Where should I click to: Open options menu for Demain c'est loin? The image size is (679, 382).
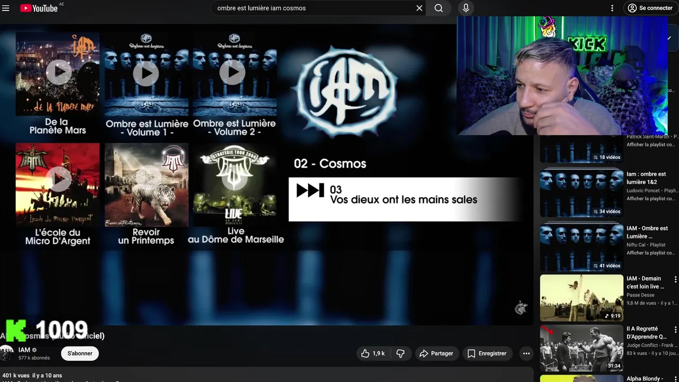point(675,279)
